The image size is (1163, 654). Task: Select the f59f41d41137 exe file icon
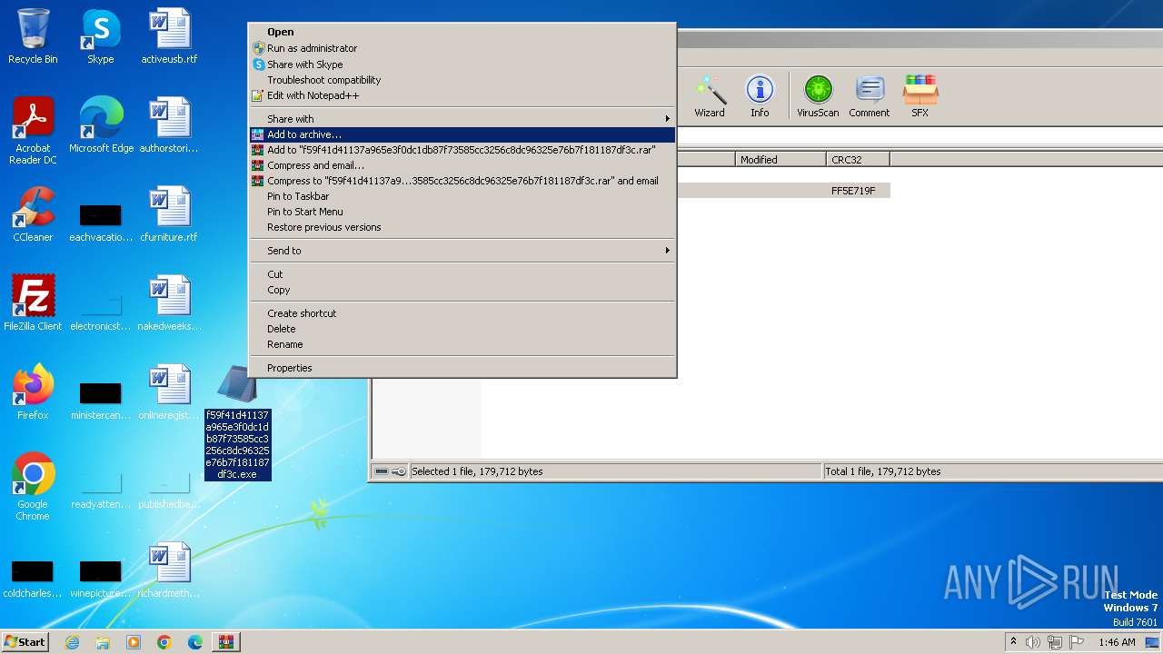(237, 384)
